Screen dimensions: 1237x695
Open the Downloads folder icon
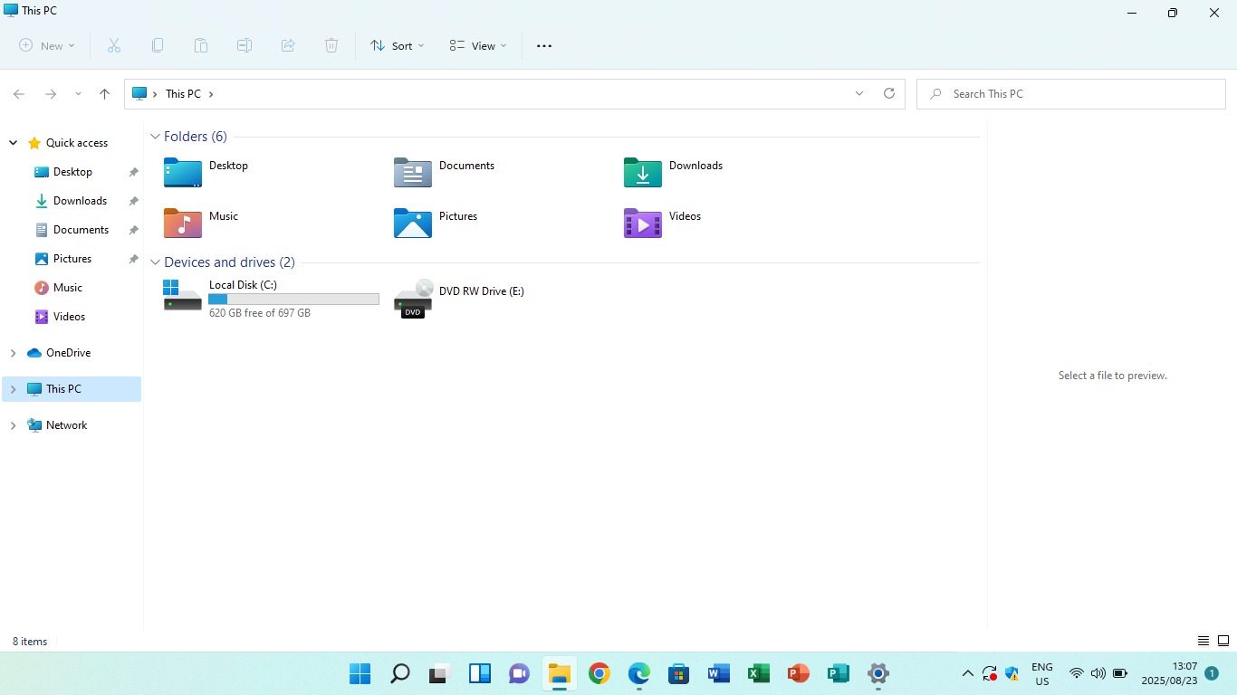point(643,172)
